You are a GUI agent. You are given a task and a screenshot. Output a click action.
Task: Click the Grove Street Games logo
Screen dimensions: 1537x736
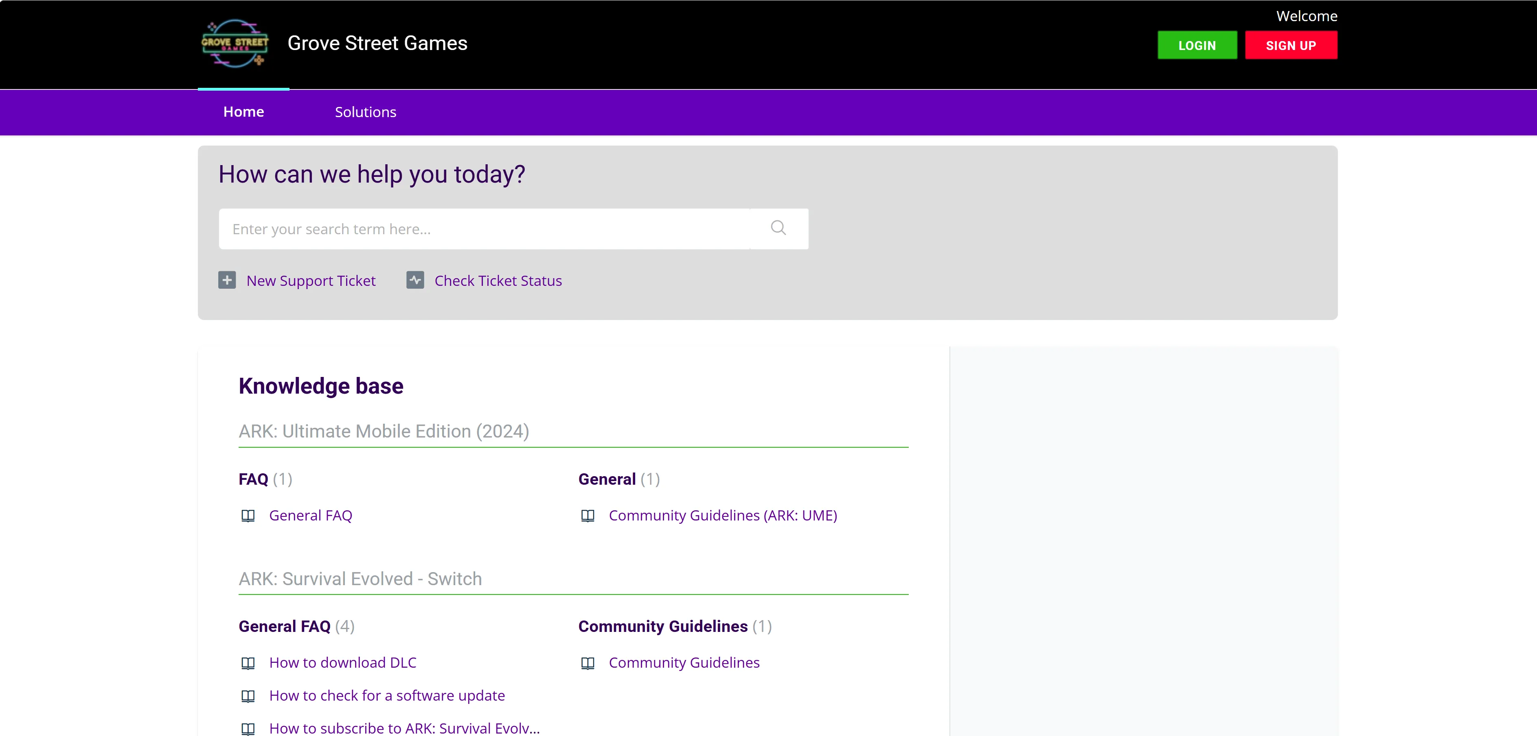click(x=235, y=44)
